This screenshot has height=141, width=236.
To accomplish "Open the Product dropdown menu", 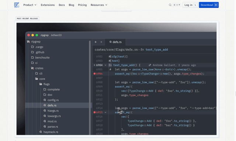I will pyautogui.click(x=30, y=5).
